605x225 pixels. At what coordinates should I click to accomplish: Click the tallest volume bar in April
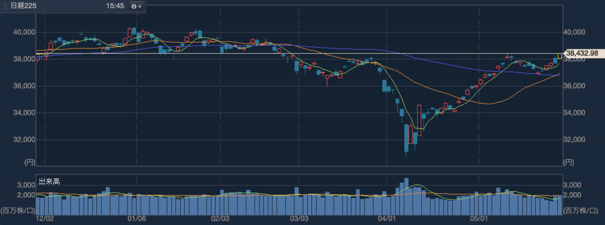click(406, 197)
